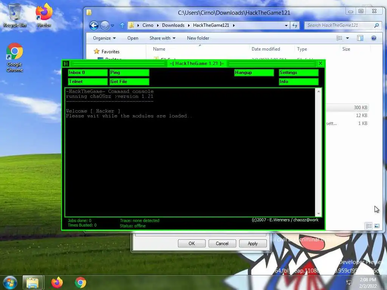Click the Get File button

[x=129, y=82]
